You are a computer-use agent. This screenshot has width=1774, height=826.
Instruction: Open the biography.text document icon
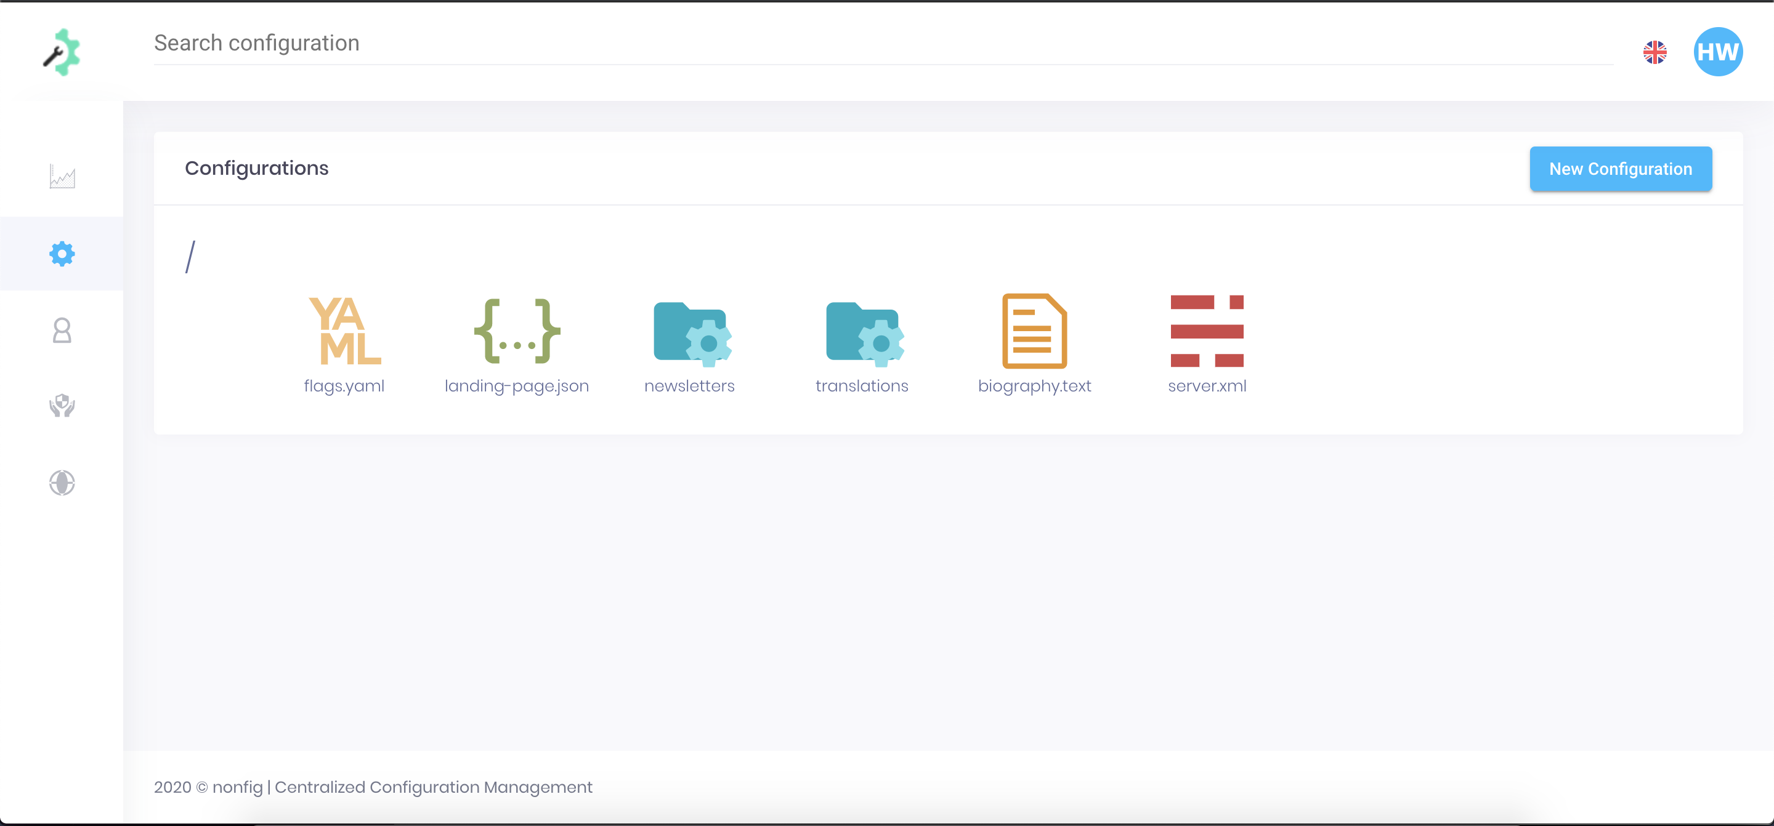pos(1034,331)
